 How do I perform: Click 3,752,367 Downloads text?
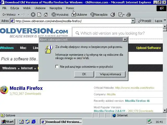[25, 94]
